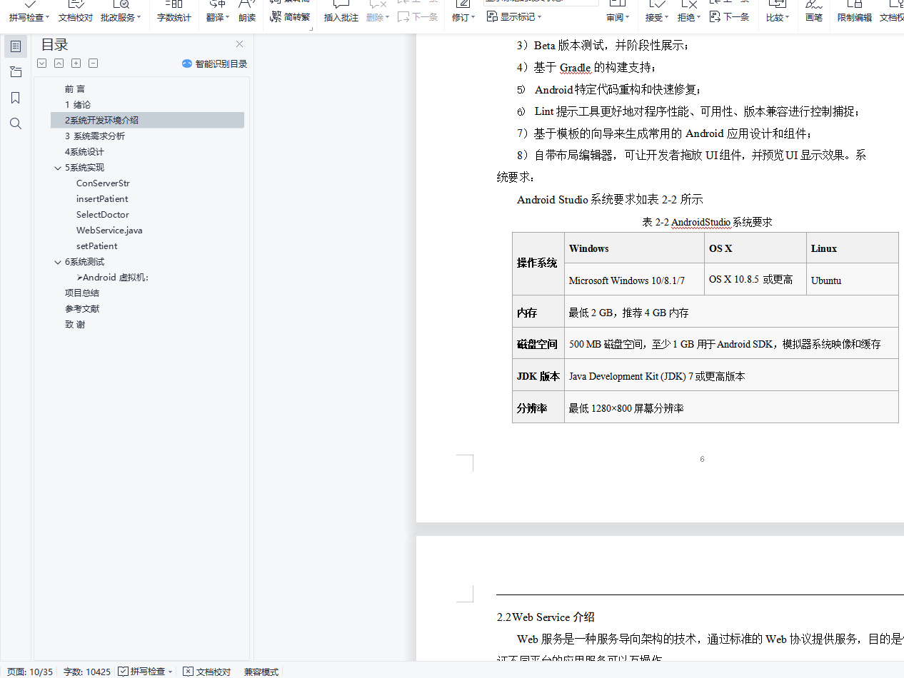Click the minus demote-level icon in 目录 panel

pos(94,64)
